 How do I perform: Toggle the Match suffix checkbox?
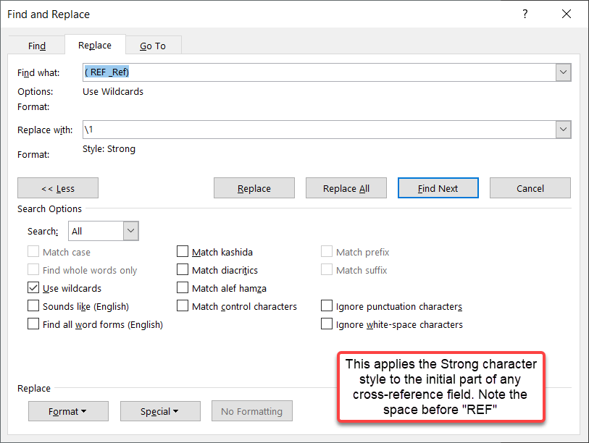(327, 269)
